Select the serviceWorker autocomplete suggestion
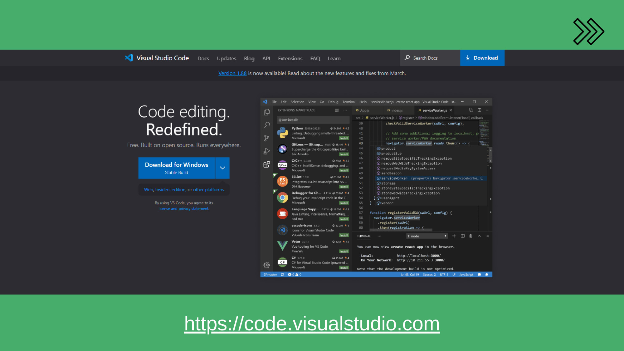 point(431,178)
